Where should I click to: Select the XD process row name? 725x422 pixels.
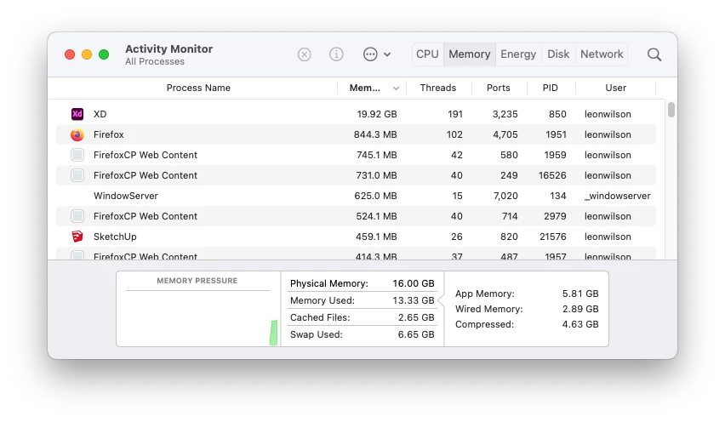click(x=100, y=114)
